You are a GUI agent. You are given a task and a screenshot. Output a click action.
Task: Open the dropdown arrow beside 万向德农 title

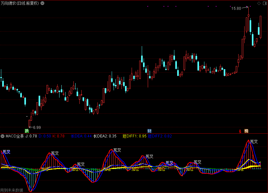point(43,3)
